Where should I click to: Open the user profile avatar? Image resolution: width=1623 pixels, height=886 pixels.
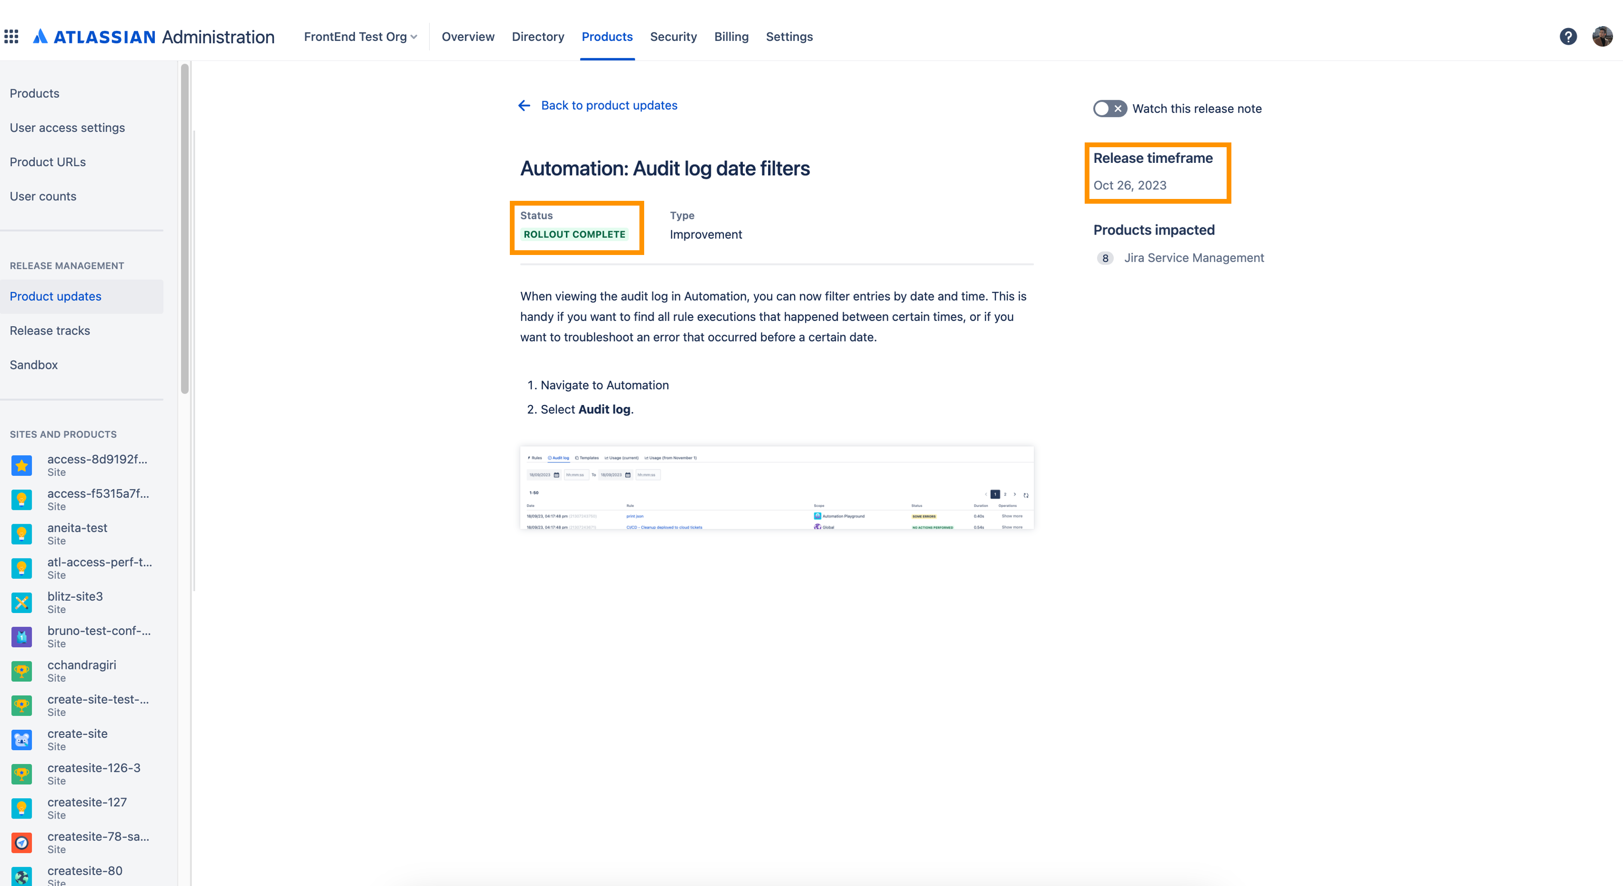click(x=1602, y=37)
